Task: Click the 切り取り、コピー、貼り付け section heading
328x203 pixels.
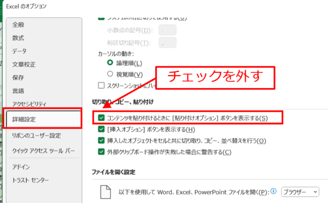Action: pyautogui.click(x=123, y=102)
